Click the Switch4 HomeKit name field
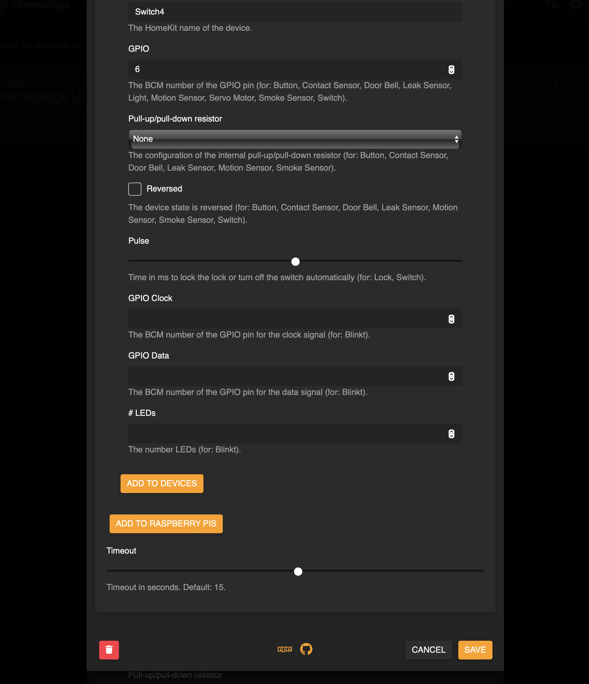Screen dimensions: 589x684 (x=295, y=12)
